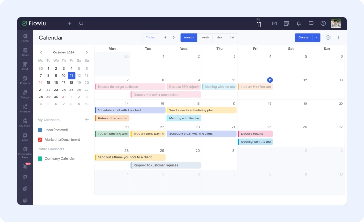Viewport: 364px width, 222px height.
Task: Open the Home sidebar icon
Action: [x=25, y=38]
